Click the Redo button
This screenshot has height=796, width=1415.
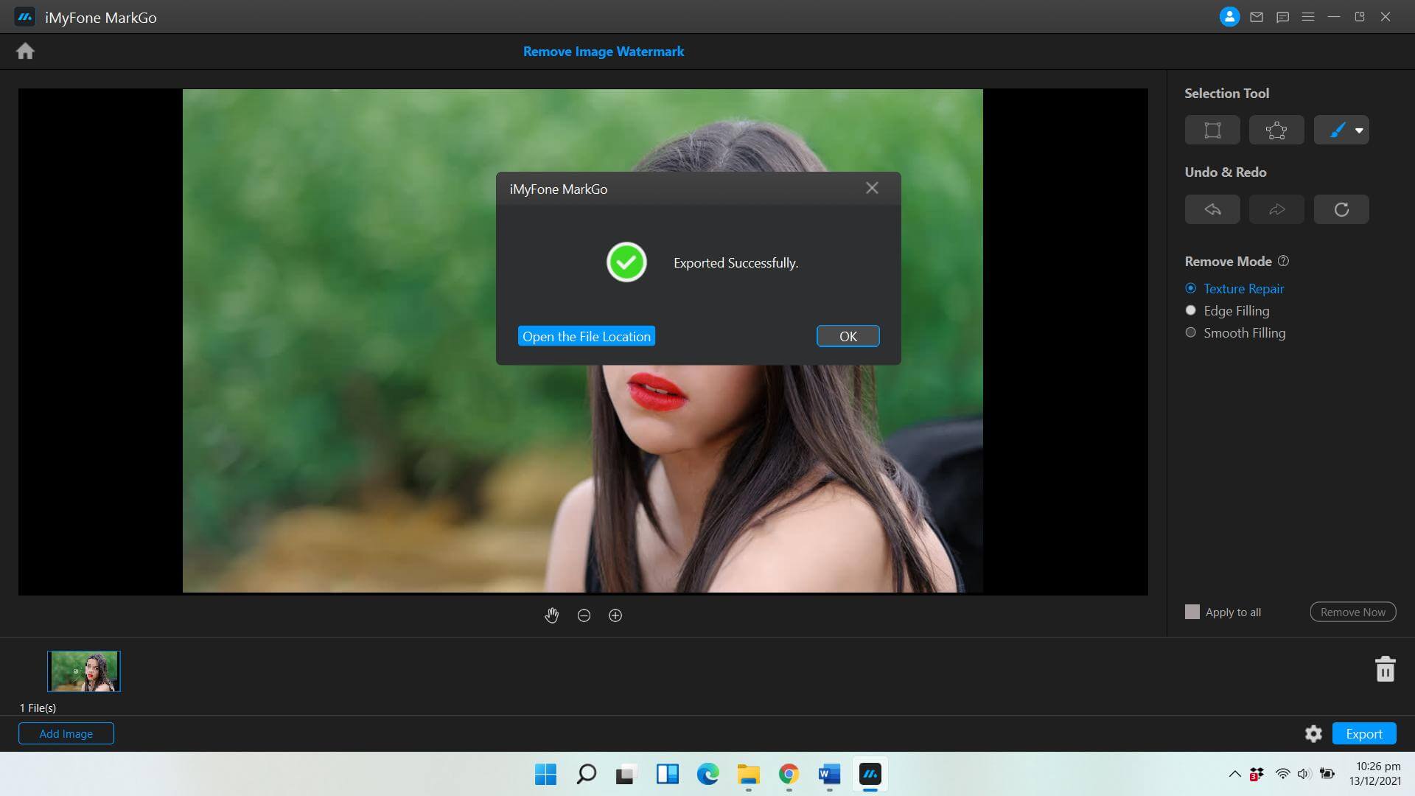coord(1276,208)
